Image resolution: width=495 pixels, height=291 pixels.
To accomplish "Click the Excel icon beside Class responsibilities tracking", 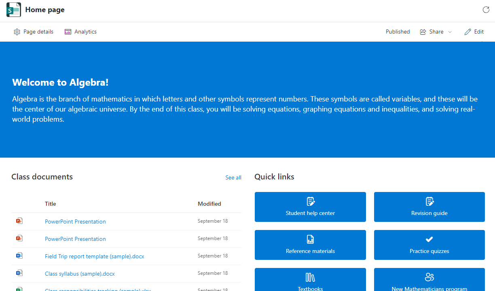I will 19,289.
